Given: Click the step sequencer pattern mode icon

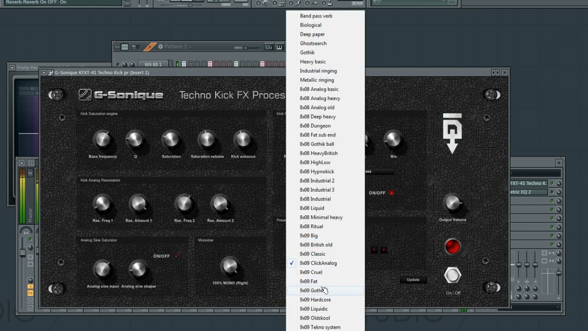Looking at the screenshot, I should (x=124, y=47).
